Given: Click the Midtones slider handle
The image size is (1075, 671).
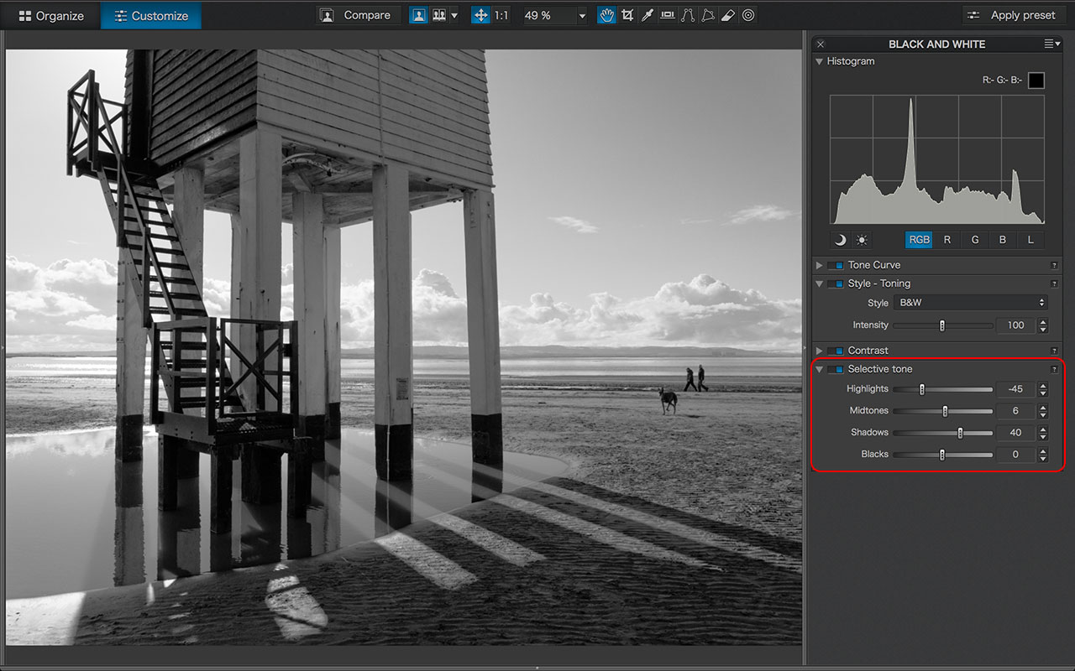Looking at the screenshot, I should point(945,411).
